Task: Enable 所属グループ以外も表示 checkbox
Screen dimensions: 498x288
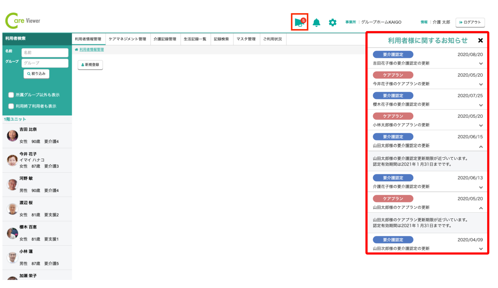Action: tap(11, 95)
